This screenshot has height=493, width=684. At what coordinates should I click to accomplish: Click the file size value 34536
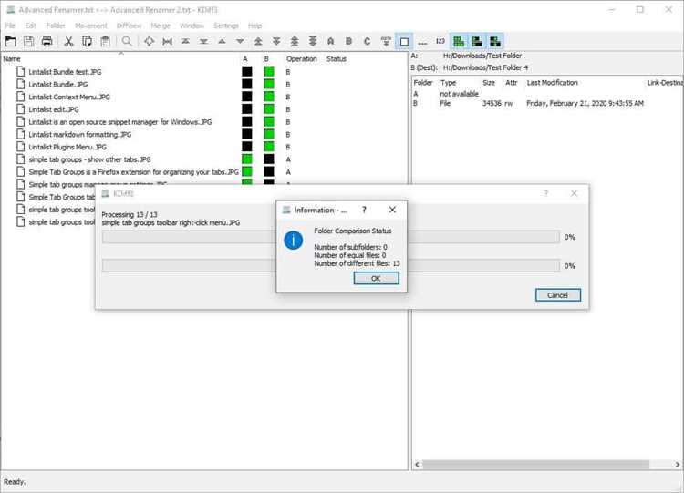click(x=492, y=103)
